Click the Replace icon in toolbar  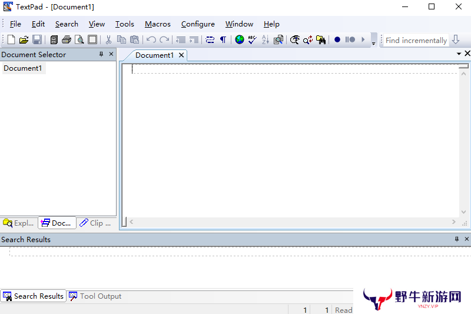307,39
